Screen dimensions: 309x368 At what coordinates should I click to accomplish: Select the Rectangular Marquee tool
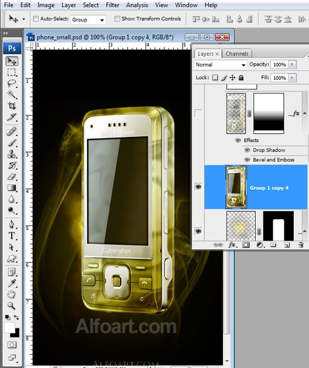point(11,72)
